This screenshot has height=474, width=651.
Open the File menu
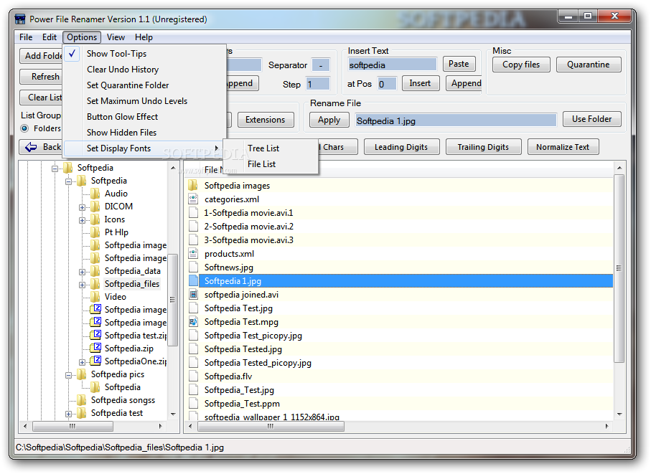[26, 37]
